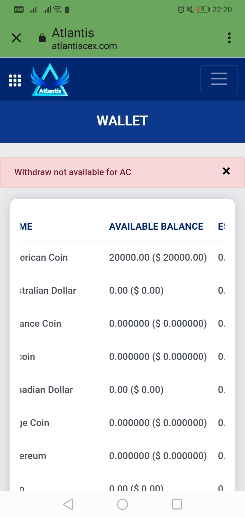Close the browser tab with X icon
Image resolution: width=245 pixels, height=518 pixels.
16,38
